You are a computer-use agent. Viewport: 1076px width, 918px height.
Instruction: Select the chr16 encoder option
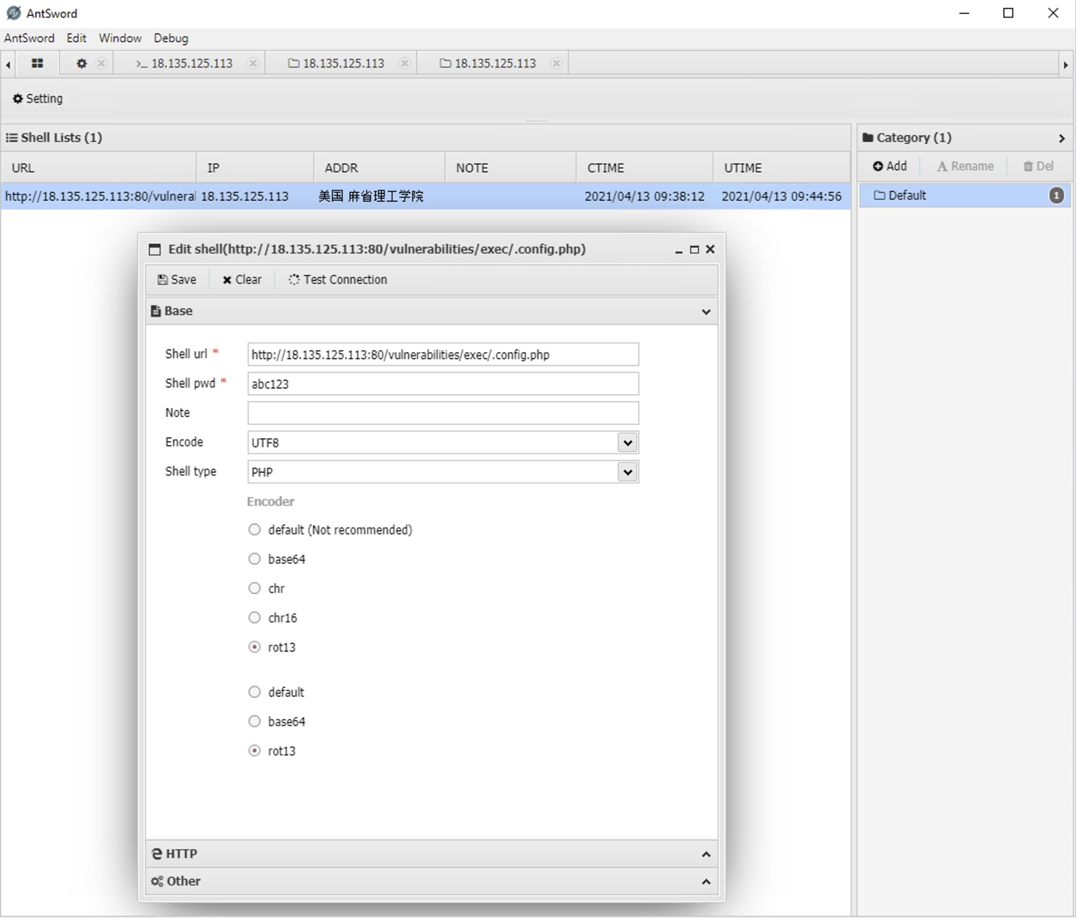(254, 618)
